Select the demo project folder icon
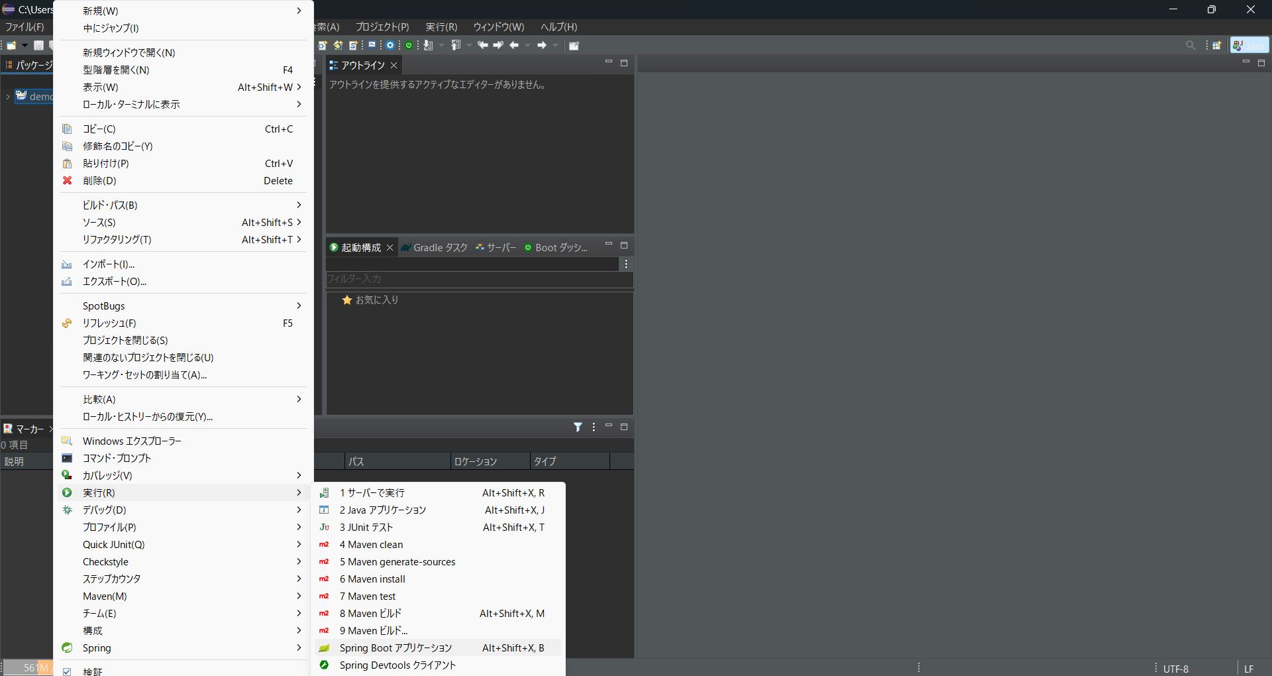This screenshot has height=676, width=1272. pos(21,96)
